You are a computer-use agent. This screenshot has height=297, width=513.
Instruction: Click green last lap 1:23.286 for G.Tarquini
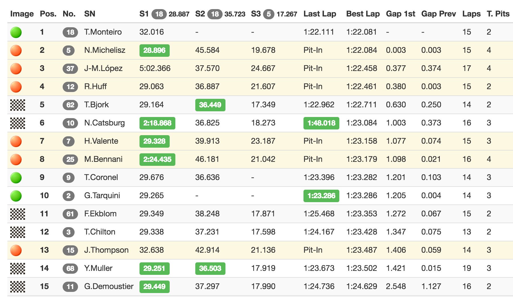(321, 196)
